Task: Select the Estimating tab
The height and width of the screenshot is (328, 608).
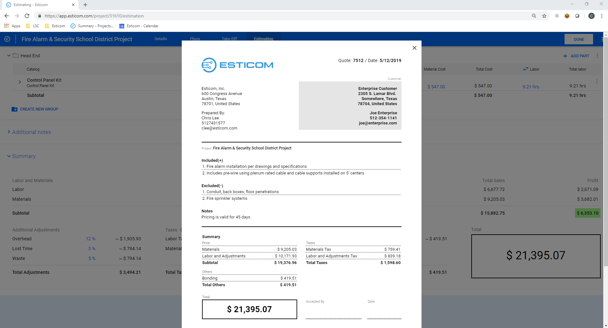Action: [264, 39]
